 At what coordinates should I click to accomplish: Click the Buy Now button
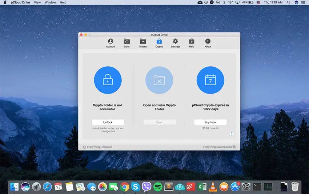coord(210,122)
